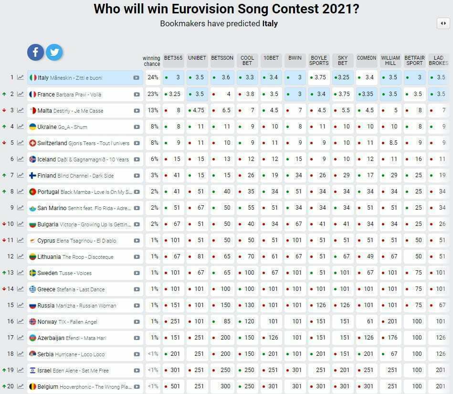
Task: Click the Switzerland flag icon
Action: [32, 143]
